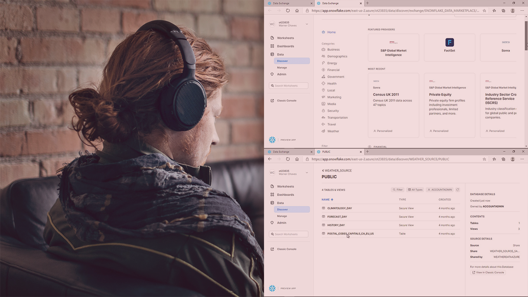This screenshot has height=297, width=528.
Task: Select Security category in marketplace window
Action: pos(330,111)
